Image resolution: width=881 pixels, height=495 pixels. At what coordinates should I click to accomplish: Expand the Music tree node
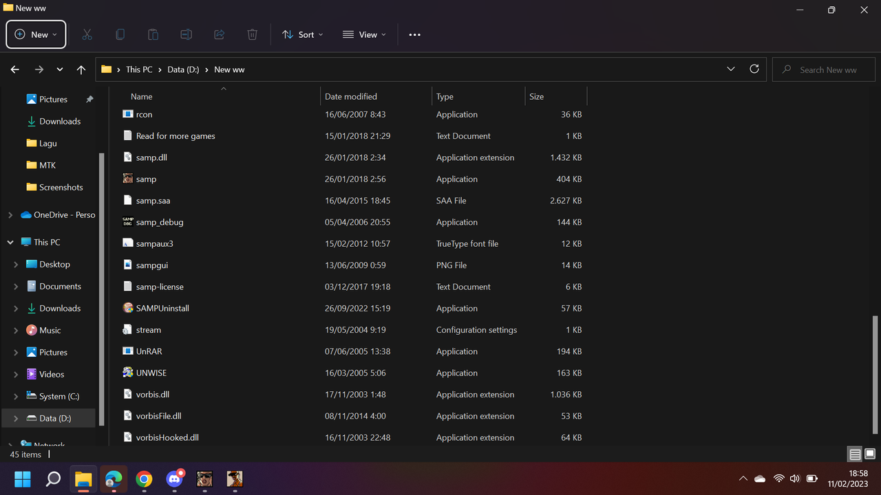pos(16,330)
